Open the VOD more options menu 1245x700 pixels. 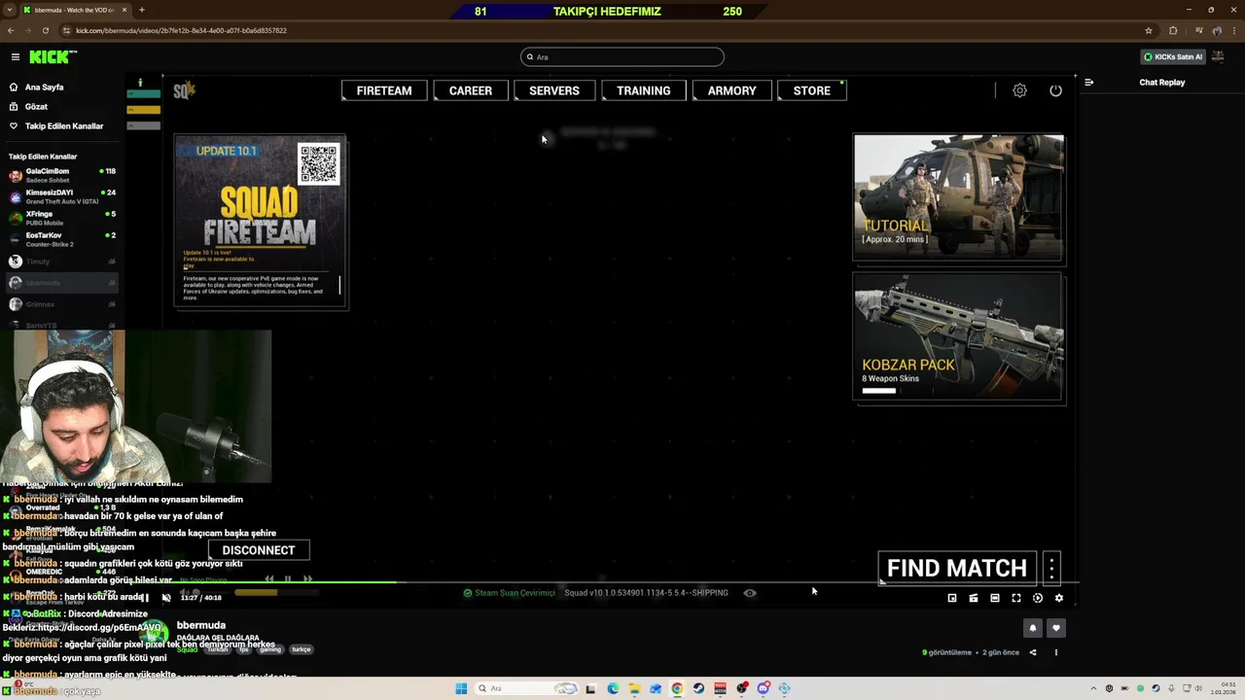[x=1056, y=652]
